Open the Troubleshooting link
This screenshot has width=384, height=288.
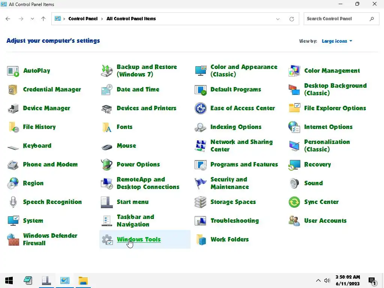tap(235, 220)
